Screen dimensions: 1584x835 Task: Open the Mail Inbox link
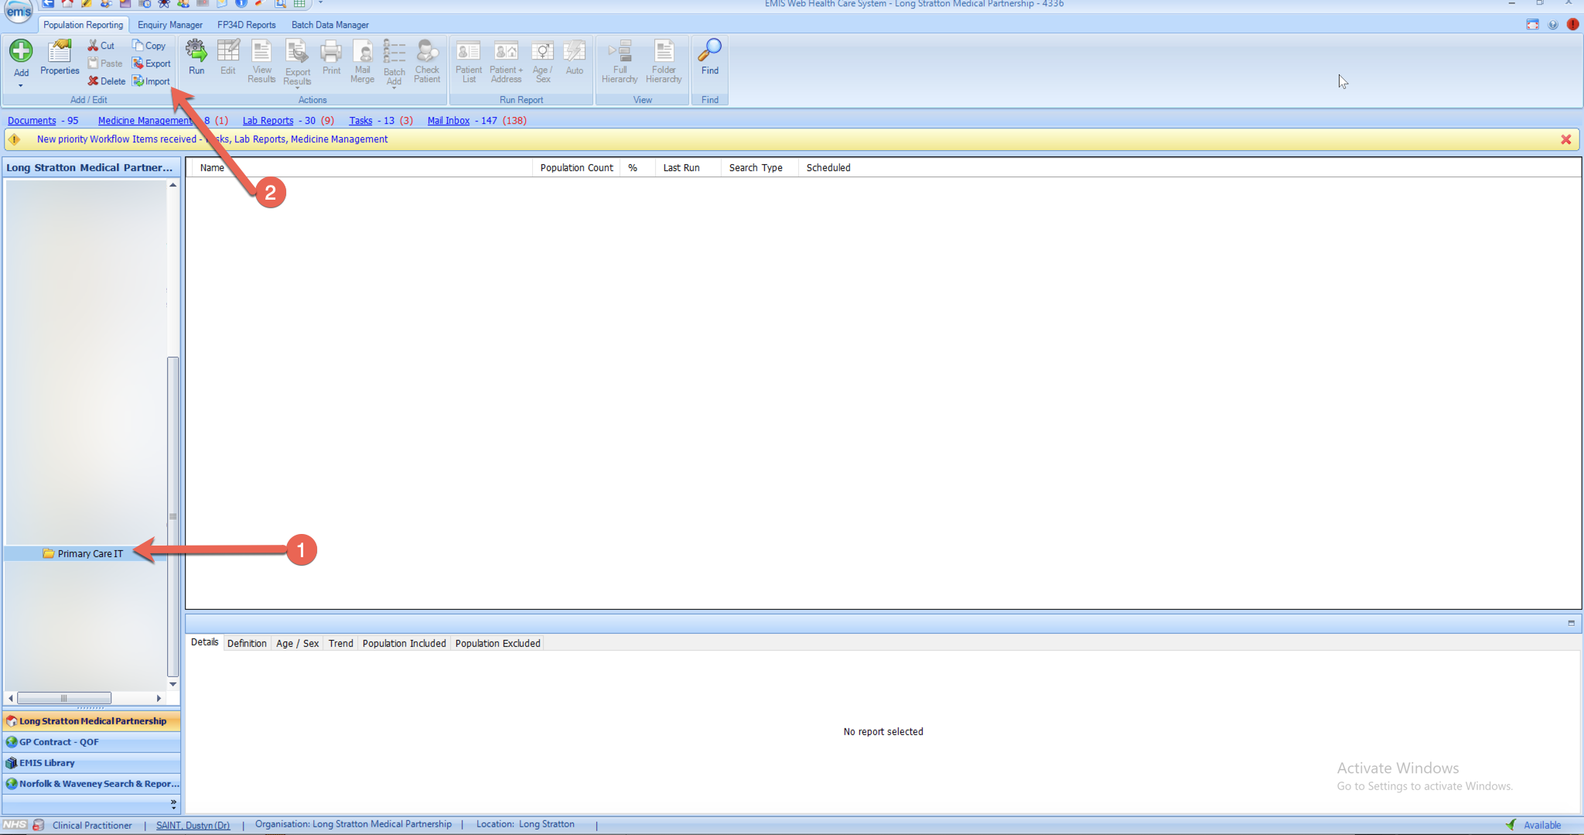click(449, 121)
